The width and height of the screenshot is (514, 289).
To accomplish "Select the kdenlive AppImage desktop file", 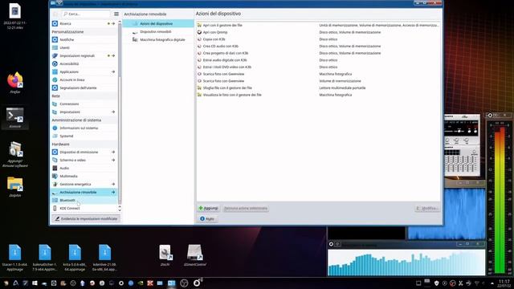I will 104,258.
